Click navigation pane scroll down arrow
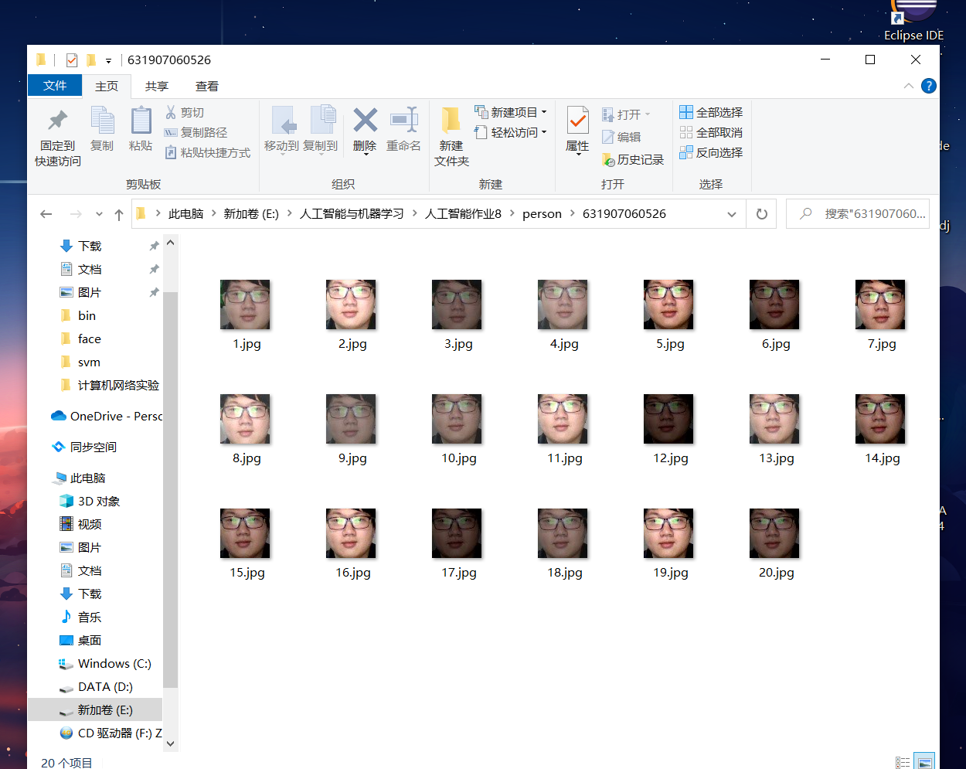 click(171, 743)
